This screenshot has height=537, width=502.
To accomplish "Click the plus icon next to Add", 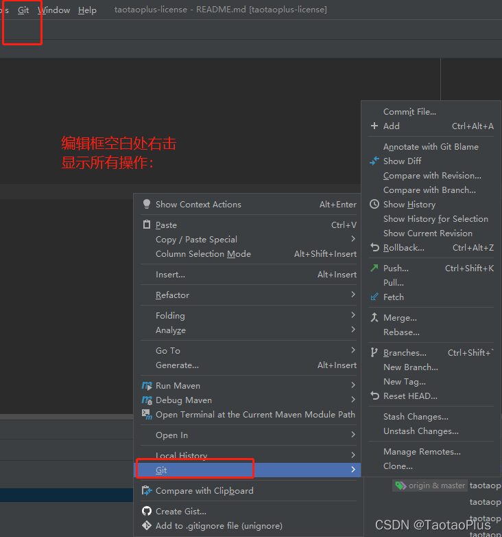I will click(374, 126).
